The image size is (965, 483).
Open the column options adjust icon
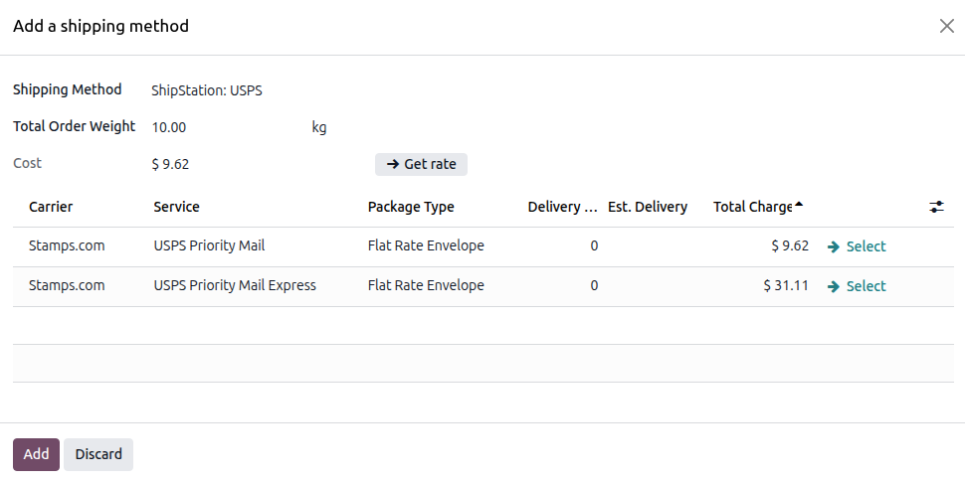coord(936,207)
